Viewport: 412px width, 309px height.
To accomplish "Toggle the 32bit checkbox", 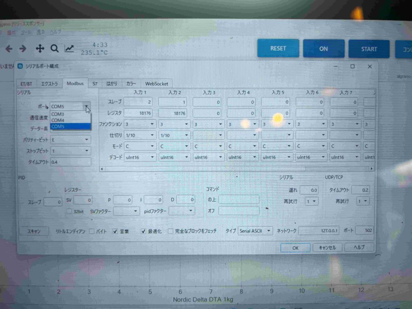I will pyautogui.click(x=69, y=211).
